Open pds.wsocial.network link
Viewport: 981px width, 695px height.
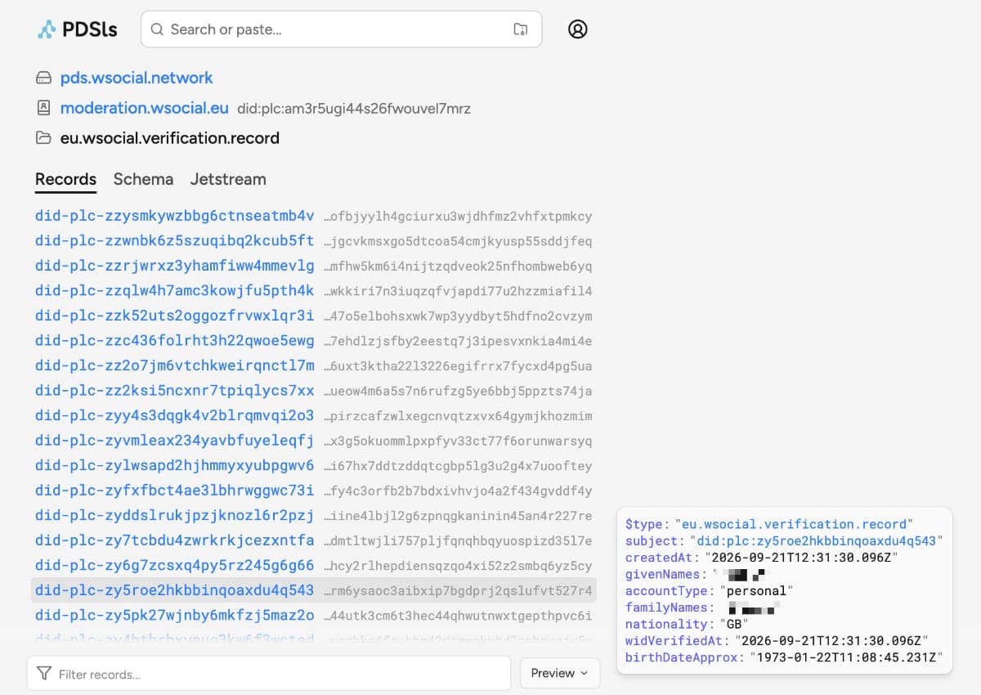coord(137,78)
